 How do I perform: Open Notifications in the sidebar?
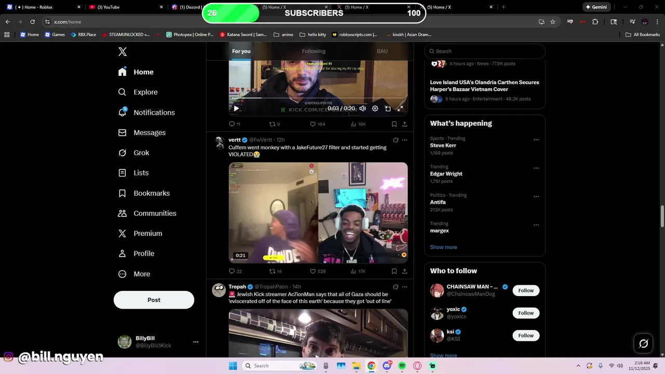click(147, 112)
